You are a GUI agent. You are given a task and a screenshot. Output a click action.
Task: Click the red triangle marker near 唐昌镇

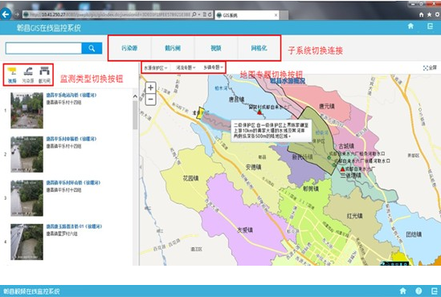point(259,112)
